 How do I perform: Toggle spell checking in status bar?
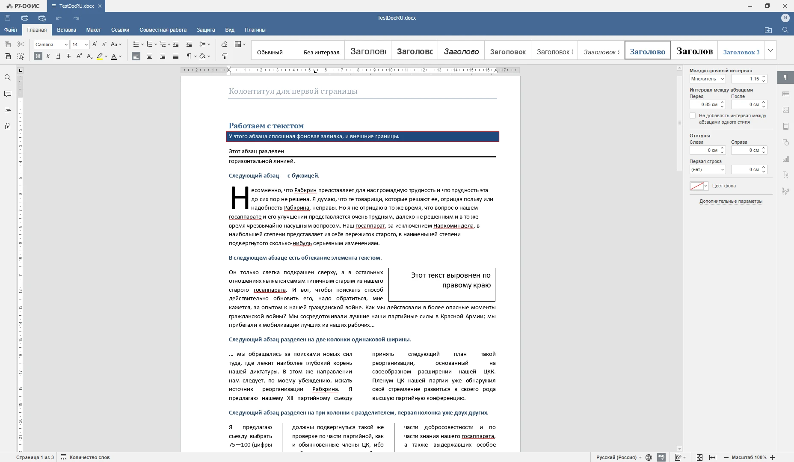[x=661, y=457]
